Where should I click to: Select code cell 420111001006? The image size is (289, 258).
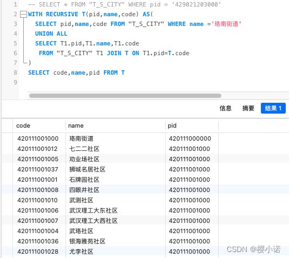click(x=38, y=210)
